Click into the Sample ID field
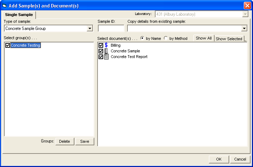 (x=111, y=28)
